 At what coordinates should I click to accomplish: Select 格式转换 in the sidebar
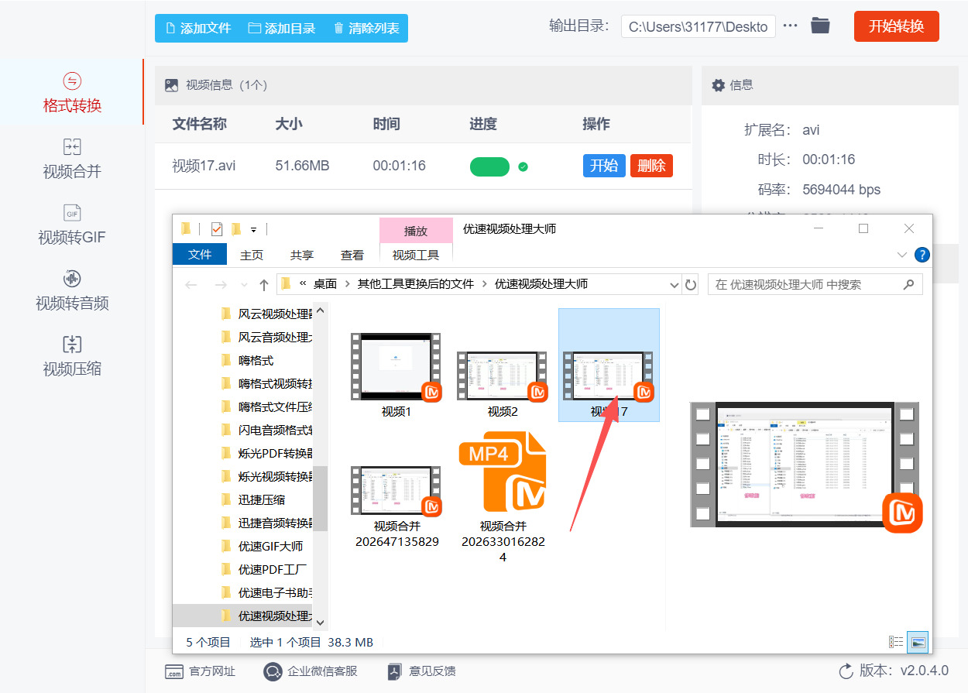pos(72,92)
